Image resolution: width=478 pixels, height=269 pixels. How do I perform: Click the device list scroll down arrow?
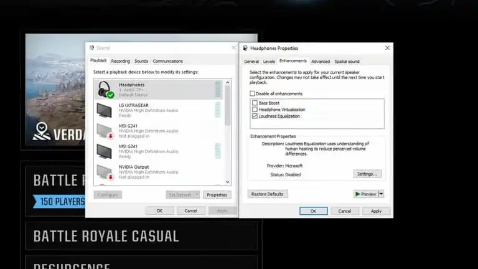coord(228,182)
